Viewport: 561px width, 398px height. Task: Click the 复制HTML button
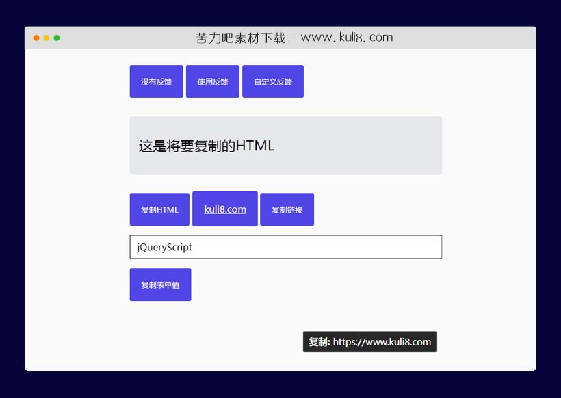coord(159,209)
